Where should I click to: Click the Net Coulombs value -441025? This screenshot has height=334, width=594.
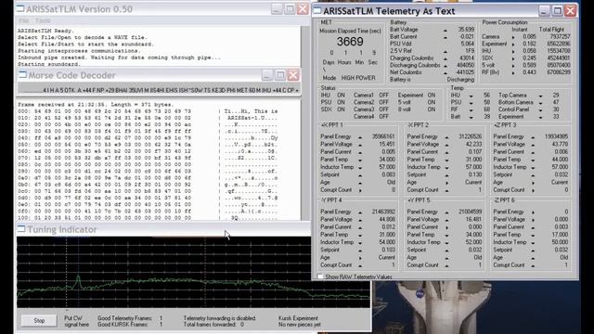pyautogui.click(x=464, y=72)
